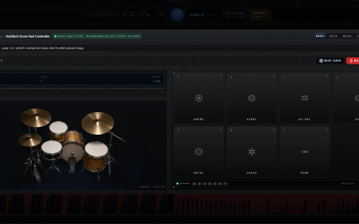Select keymap key 2

tap(199, 184)
